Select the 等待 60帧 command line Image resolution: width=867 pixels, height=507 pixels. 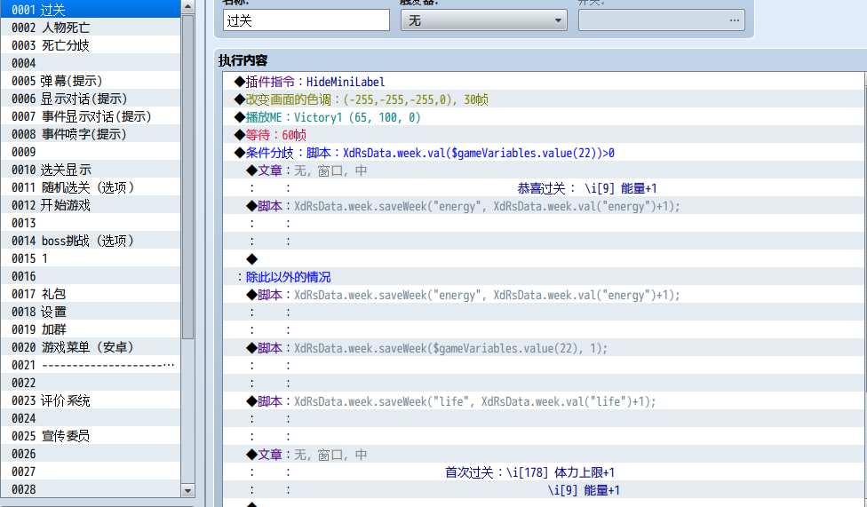tap(544, 135)
